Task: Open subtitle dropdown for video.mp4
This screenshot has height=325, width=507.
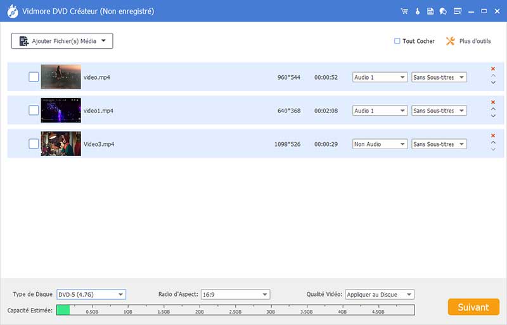Action: click(439, 77)
